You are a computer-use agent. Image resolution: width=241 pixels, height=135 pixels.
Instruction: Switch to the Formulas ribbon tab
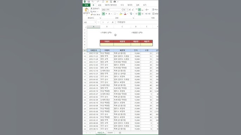click(x=122, y=5)
